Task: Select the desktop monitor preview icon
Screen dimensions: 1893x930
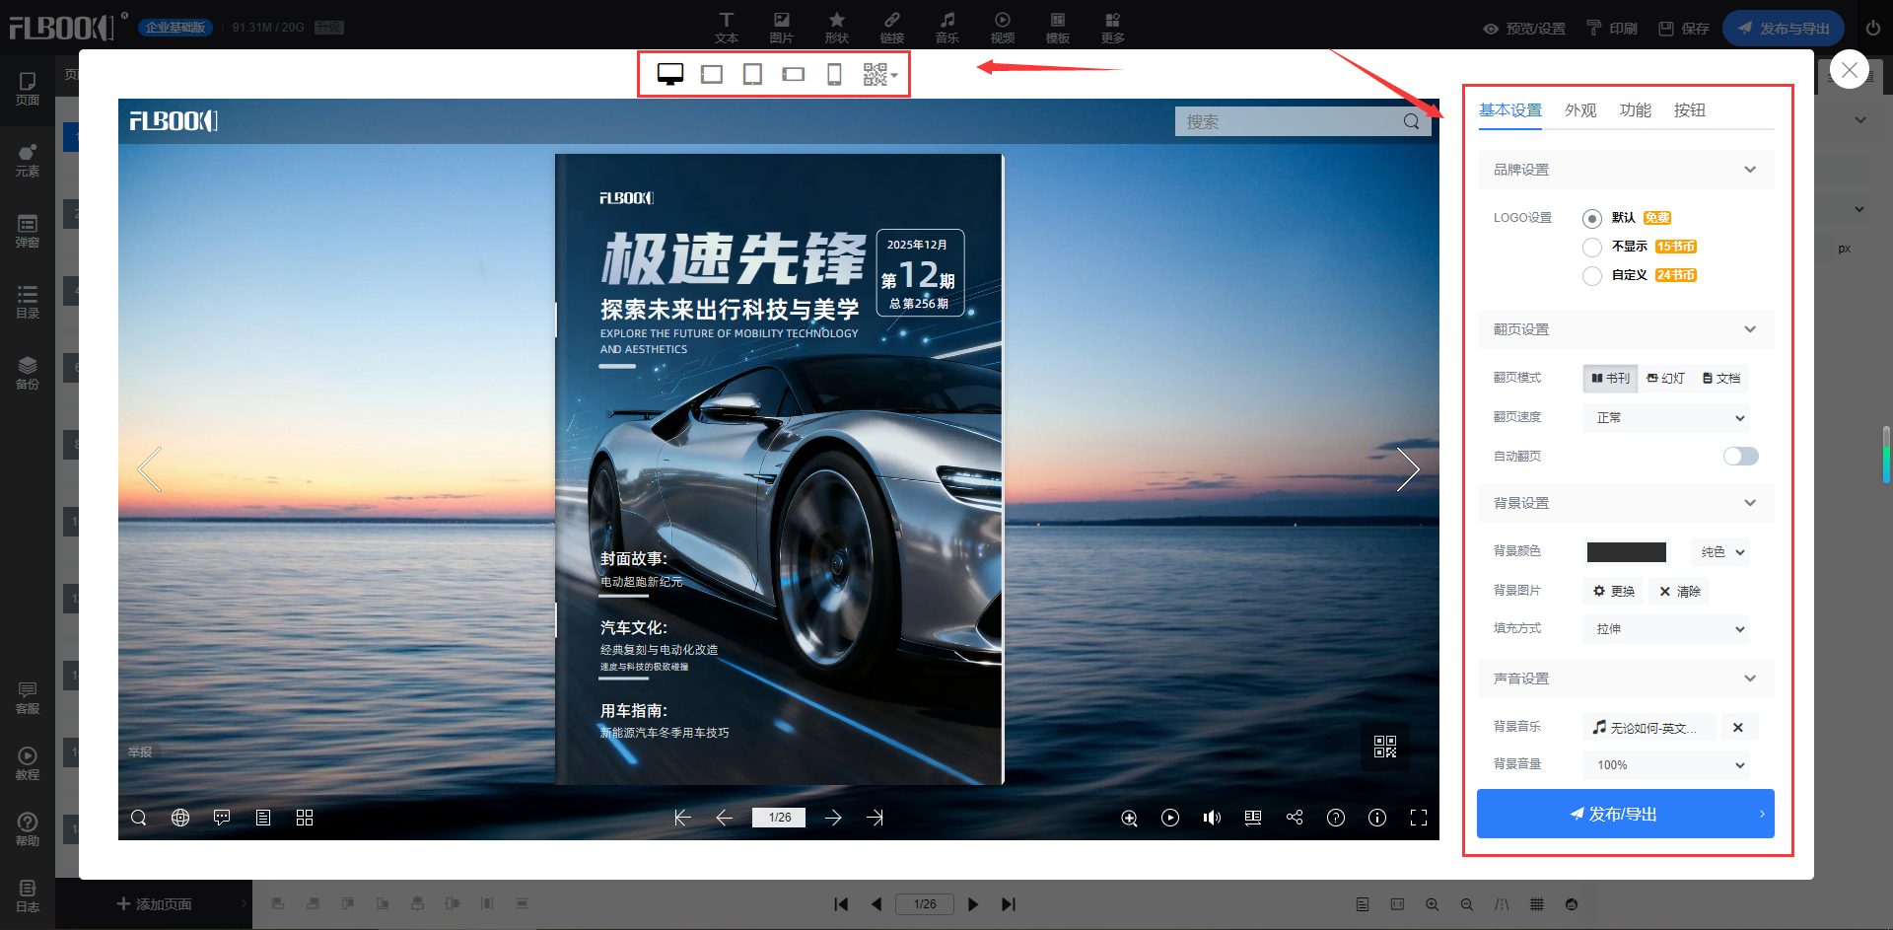Action: tap(670, 75)
